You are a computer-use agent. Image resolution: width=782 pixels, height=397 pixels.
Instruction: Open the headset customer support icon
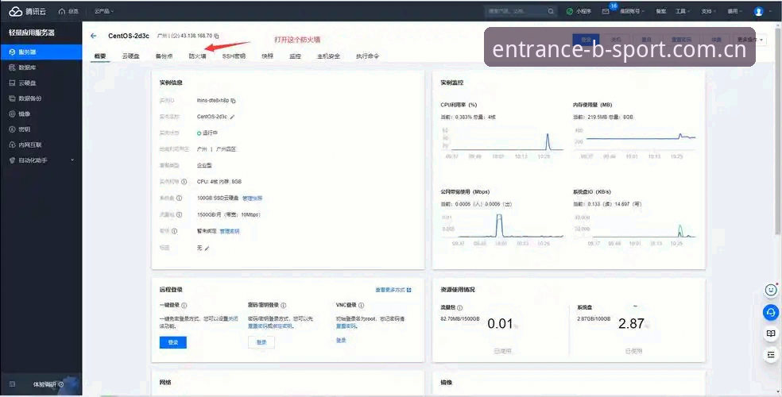771,312
